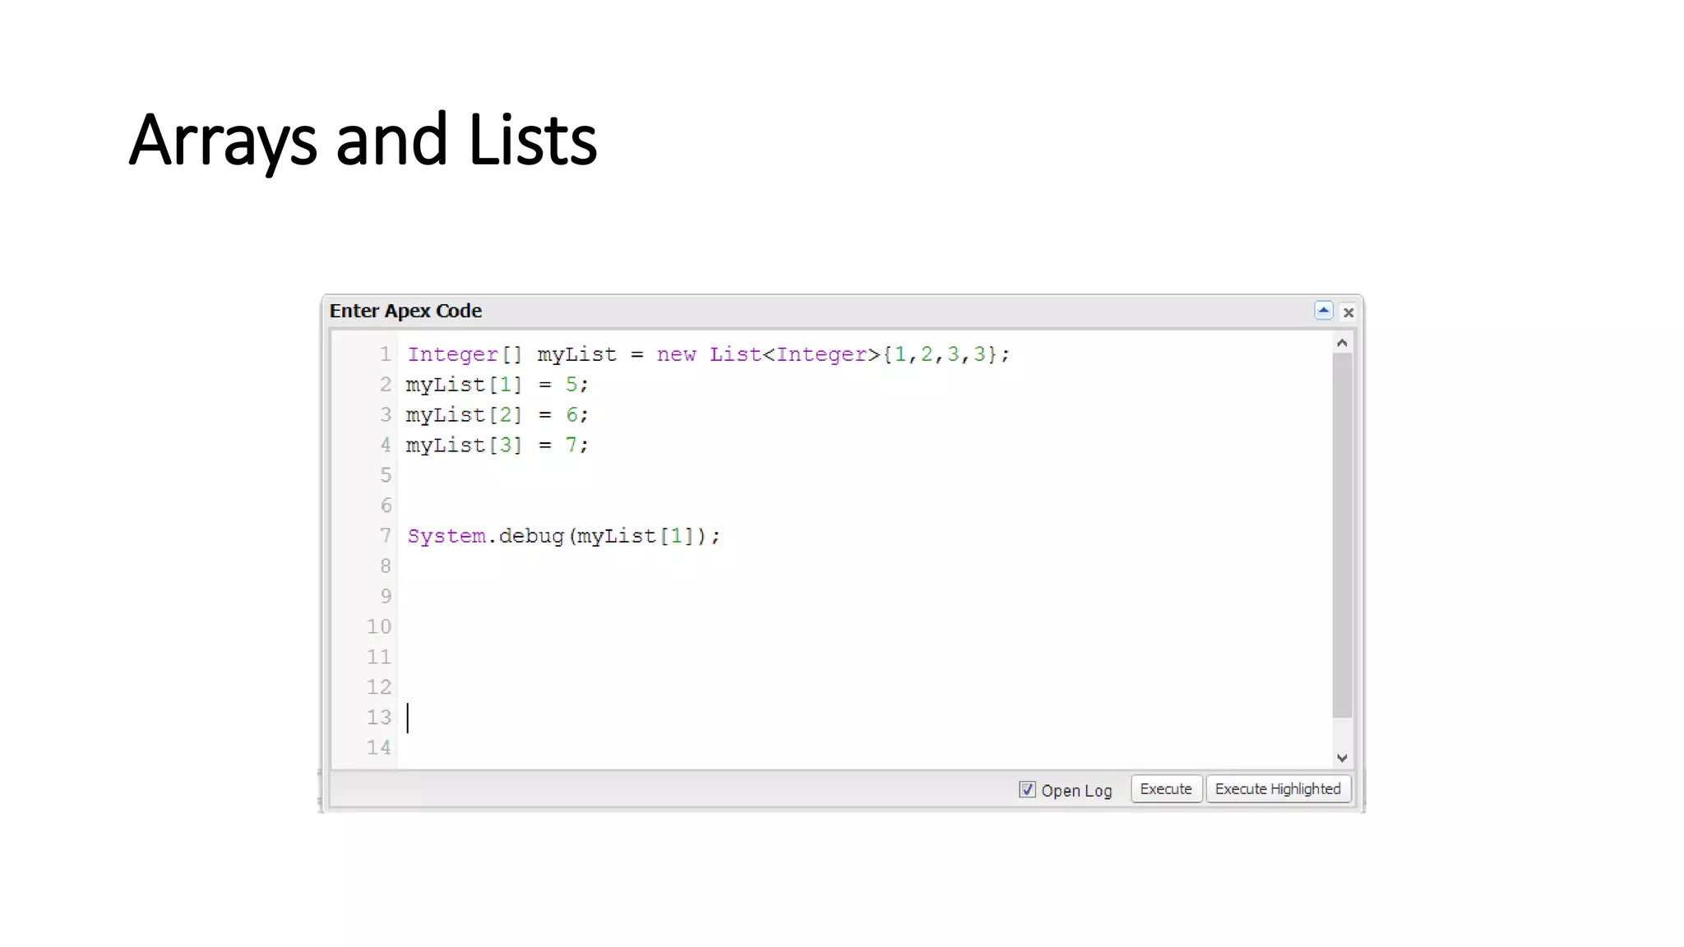Viewport: 1684px width, 947px height.
Task: Click List<Integer> in line 1
Action: pyautogui.click(x=795, y=354)
